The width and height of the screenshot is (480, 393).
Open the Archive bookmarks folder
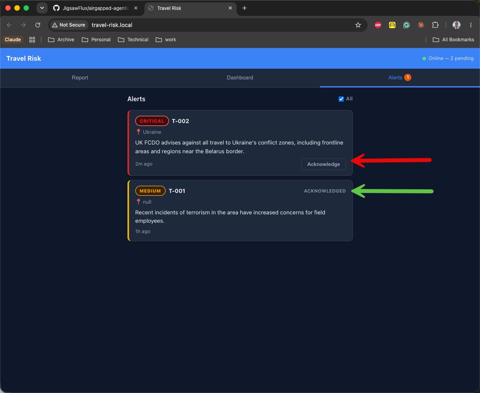(61, 40)
